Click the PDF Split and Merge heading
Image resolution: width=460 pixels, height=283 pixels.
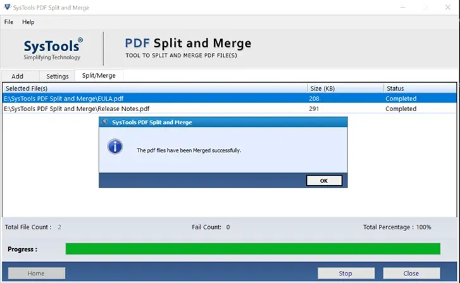point(188,43)
